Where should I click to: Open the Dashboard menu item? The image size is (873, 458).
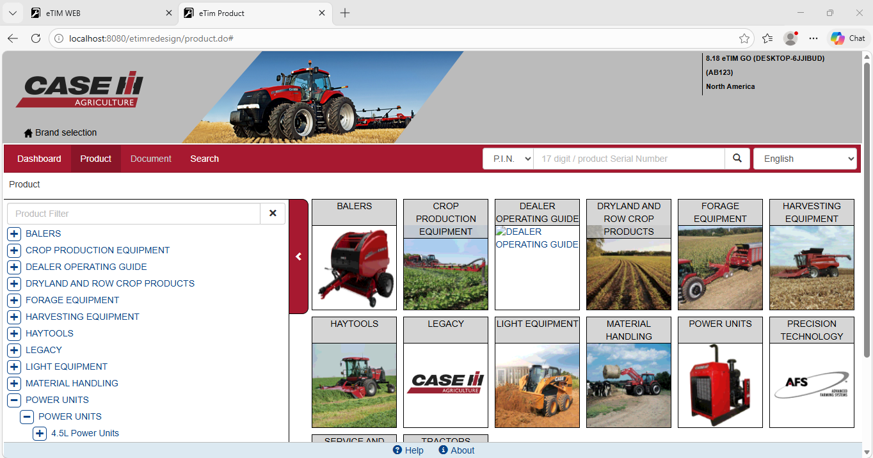[x=39, y=159]
